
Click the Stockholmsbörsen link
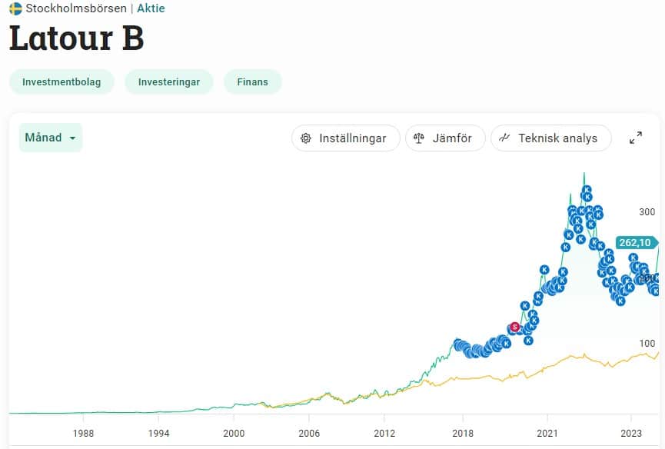pos(76,8)
